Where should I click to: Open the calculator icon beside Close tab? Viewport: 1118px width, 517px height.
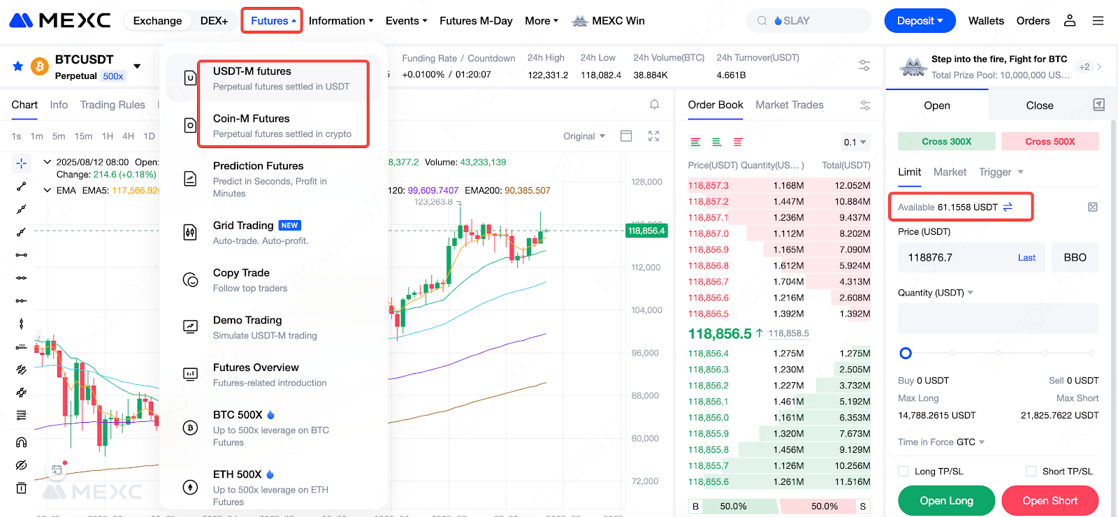click(x=1098, y=105)
